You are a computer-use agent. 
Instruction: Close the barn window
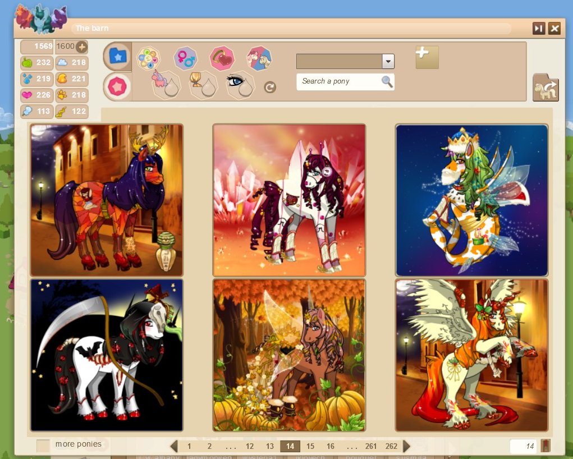pos(554,28)
